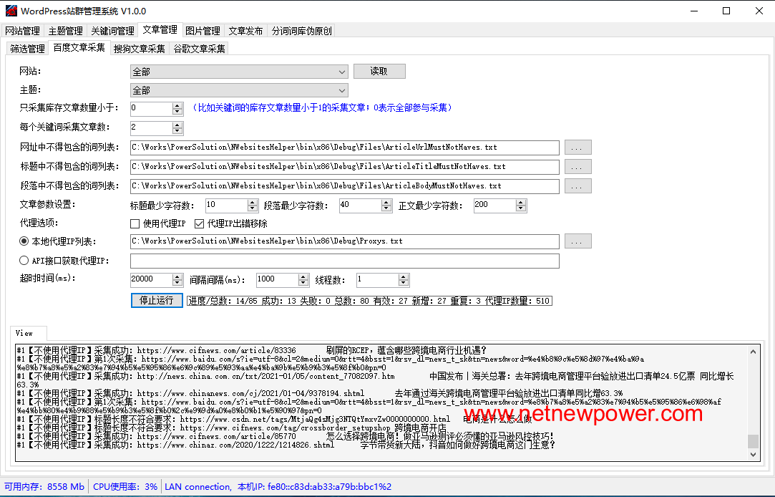Click the ArticleUrlMustNotHaves.txt path field

344,148
